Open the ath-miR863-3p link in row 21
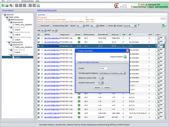This screenshot has height=127, width=169. 52,117
